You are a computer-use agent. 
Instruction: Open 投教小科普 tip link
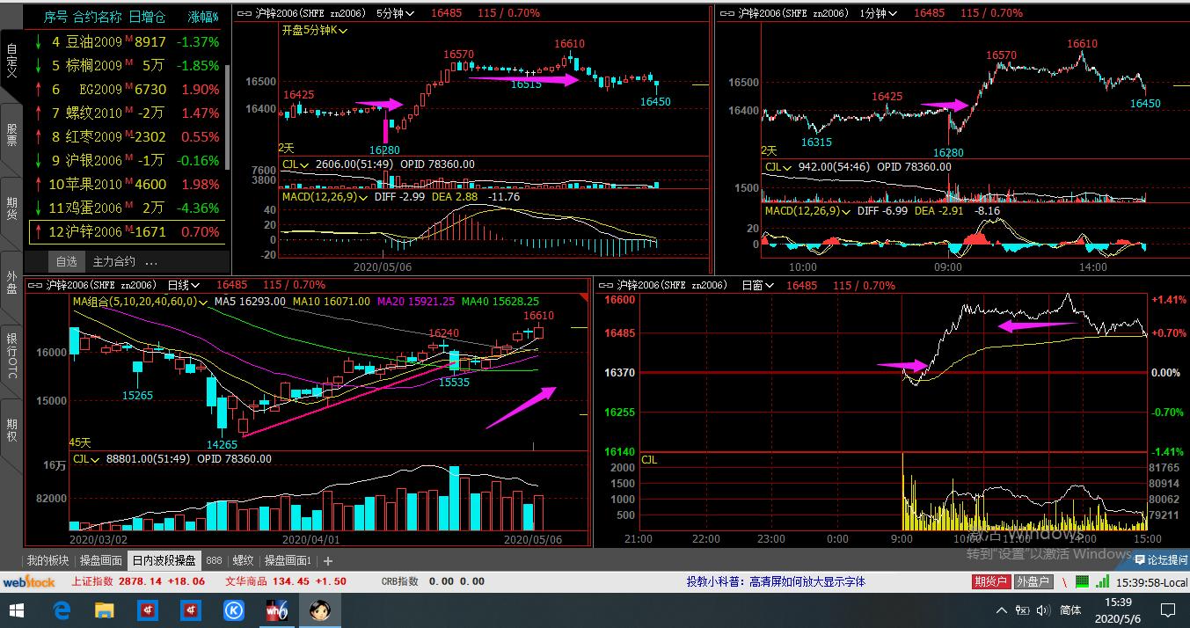click(776, 581)
